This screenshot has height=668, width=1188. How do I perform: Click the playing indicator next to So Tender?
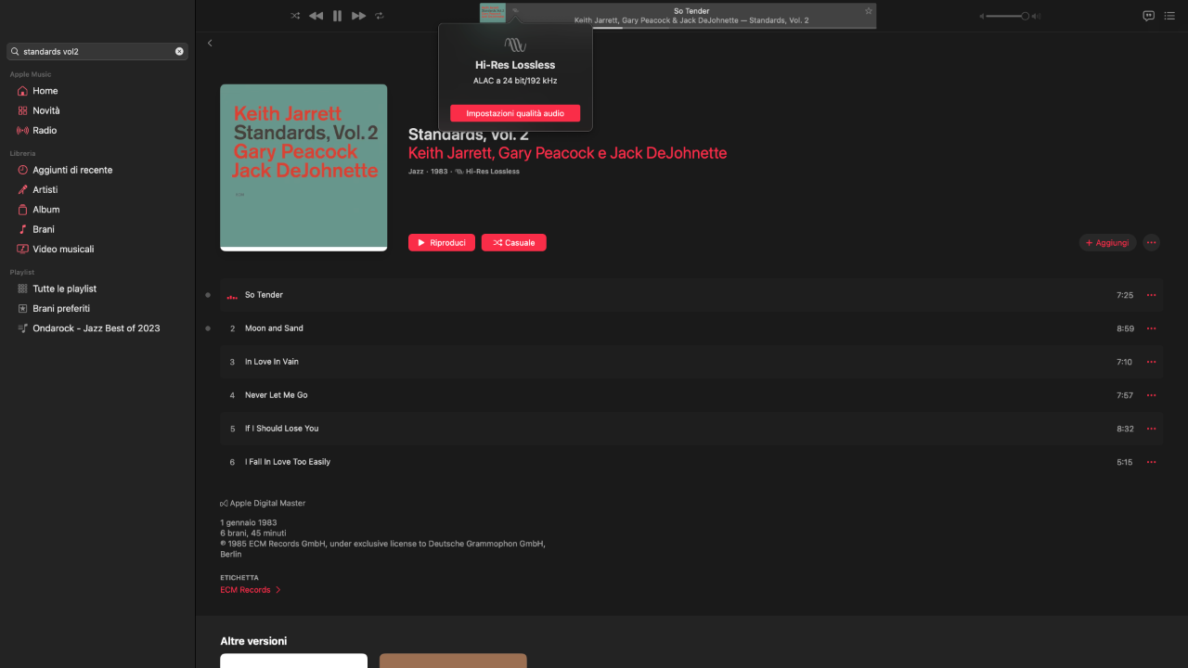(x=232, y=296)
